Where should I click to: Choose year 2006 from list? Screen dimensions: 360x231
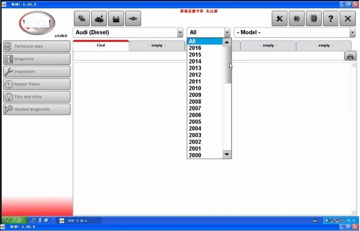click(205, 115)
